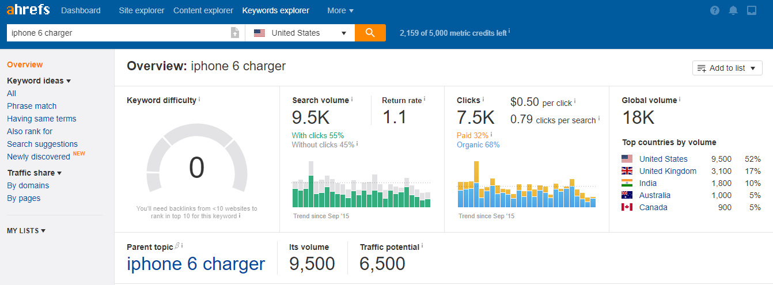Screen dimensions: 773x285
Task: Open the help question mark icon
Action: 715,10
